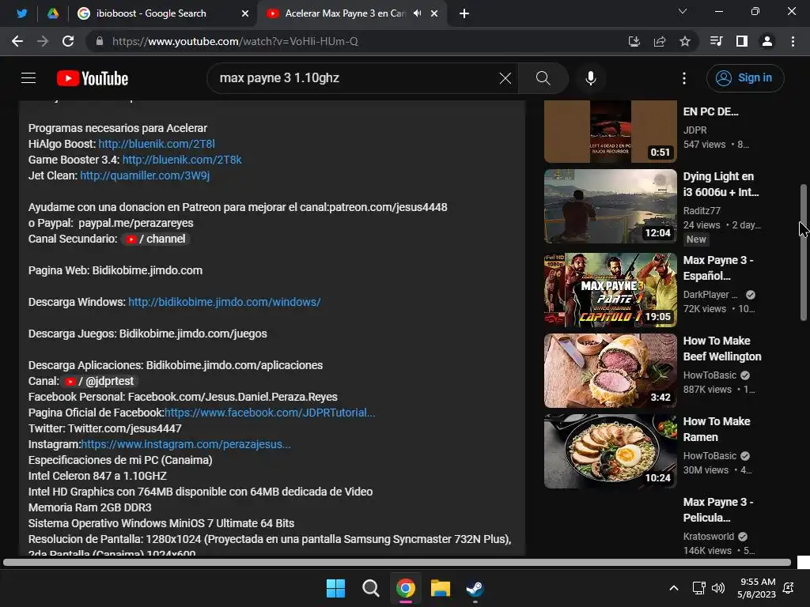
Task: Open YouTube settings three-dot menu
Action: (x=684, y=78)
